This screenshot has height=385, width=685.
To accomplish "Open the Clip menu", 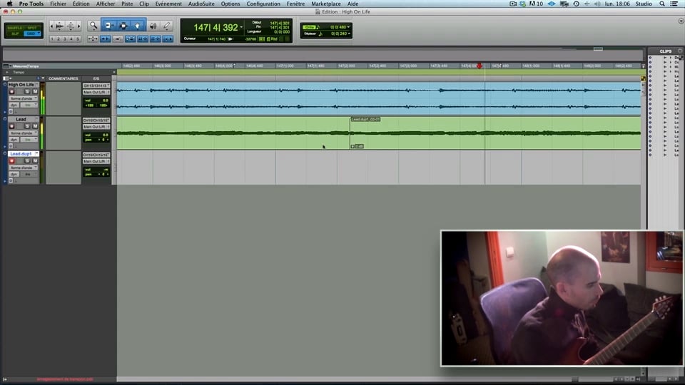I will [x=143, y=4].
